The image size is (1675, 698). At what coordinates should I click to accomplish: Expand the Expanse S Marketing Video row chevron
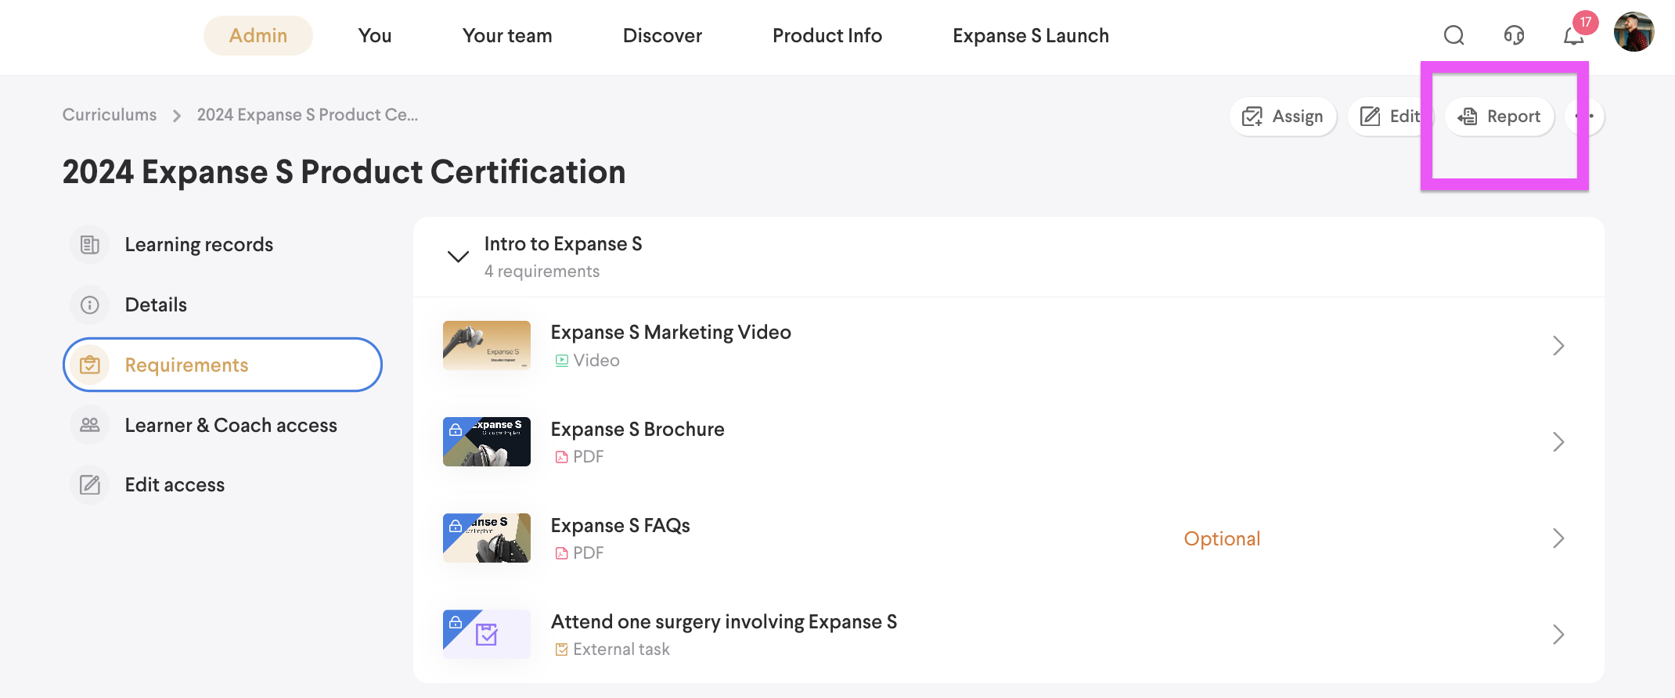coord(1558,346)
